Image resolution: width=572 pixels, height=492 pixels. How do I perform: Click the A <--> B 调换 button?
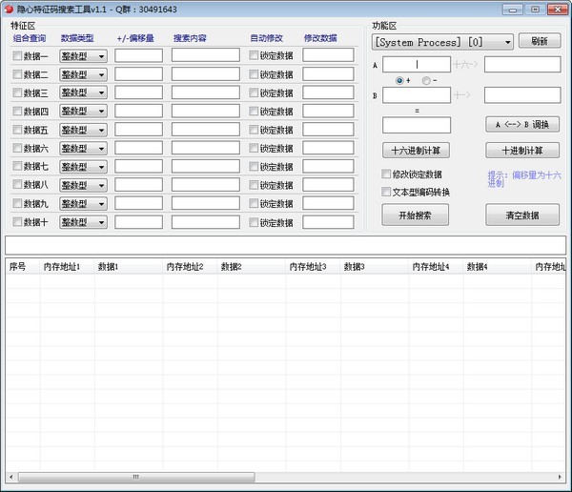point(522,125)
